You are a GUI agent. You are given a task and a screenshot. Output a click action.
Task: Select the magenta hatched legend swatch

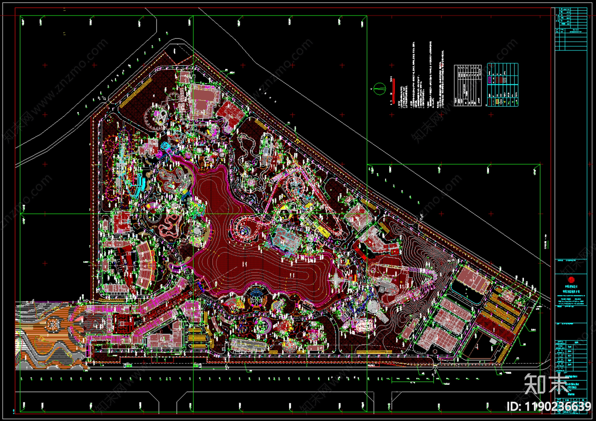[x=490, y=80]
